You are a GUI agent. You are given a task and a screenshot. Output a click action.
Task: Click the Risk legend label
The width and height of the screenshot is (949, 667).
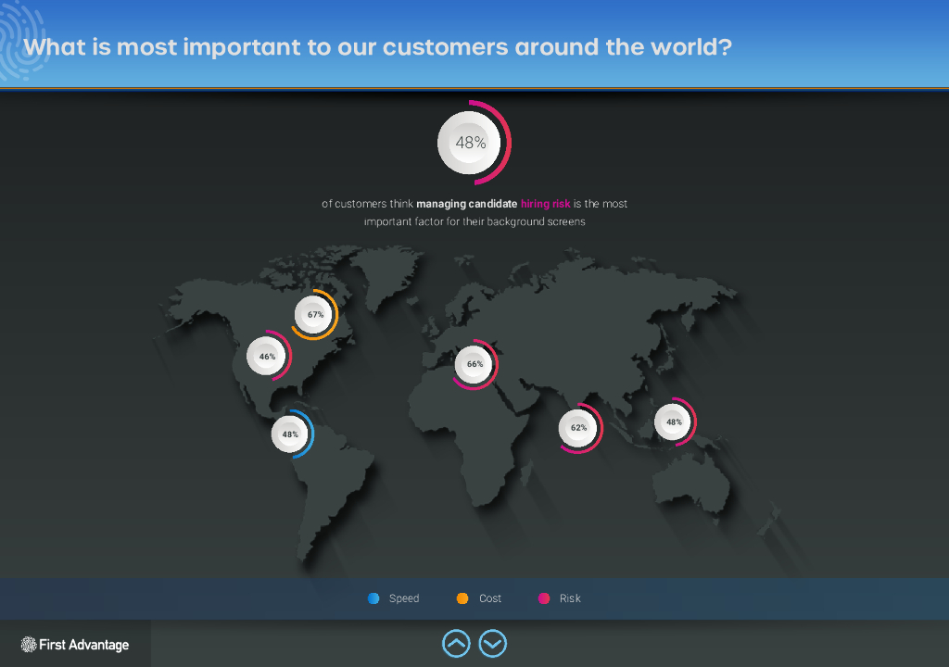click(x=570, y=598)
